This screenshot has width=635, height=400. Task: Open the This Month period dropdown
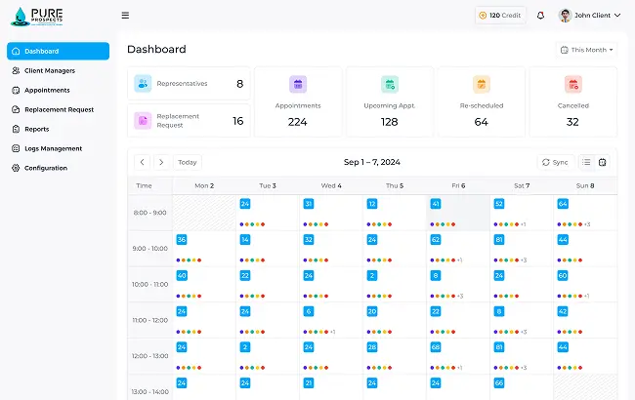[x=586, y=50]
